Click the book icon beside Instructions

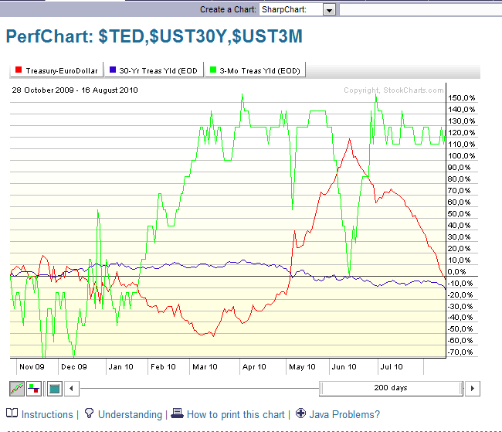[x=12, y=414]
